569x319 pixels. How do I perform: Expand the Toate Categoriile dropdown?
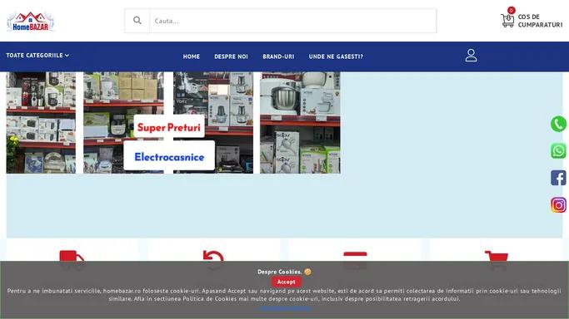point(37,56)
